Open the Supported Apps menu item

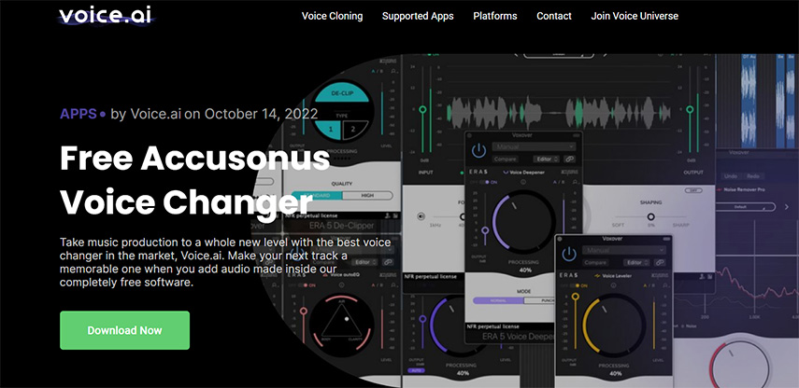pyautogui.click(x=418, y=16)
